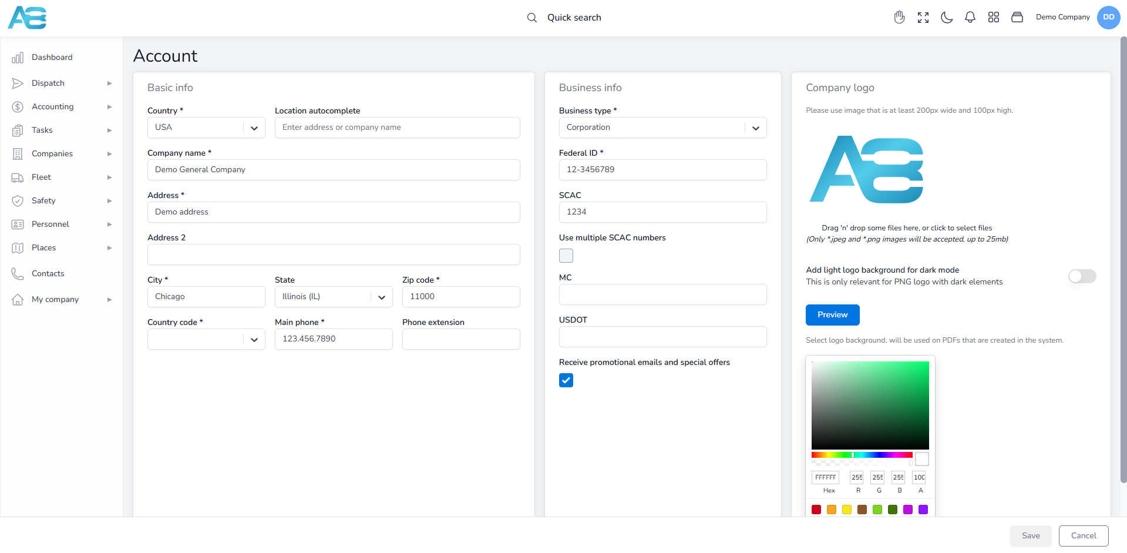The height and width of the screenshot is (553, 1127).
Task: Click the MC input field
Action: click(x=662, y=294)
